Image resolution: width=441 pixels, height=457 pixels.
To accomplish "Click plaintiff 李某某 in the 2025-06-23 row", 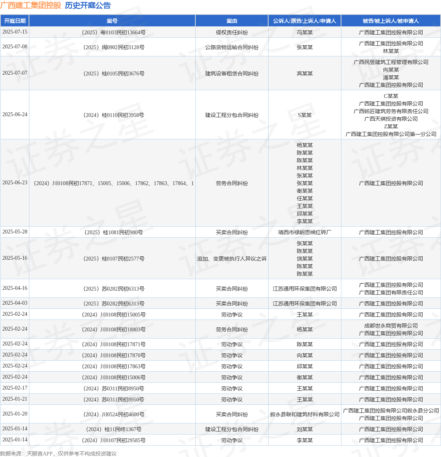I will click(x=305, y=221).
